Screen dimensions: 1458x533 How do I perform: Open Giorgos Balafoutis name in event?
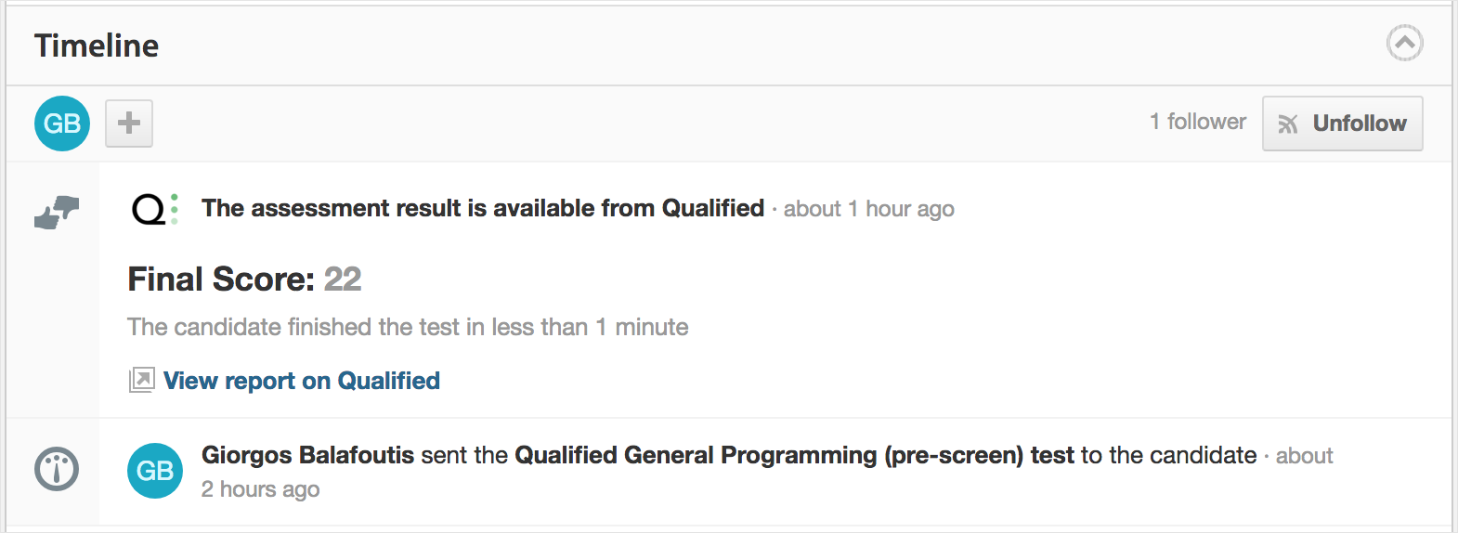[x=307, y=455]
